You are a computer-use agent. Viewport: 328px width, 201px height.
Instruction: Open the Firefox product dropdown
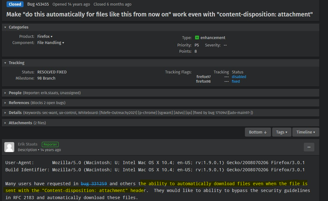(45, 36)
